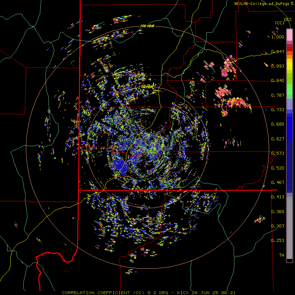Image resolution: width=295 pixels, height=295 pixels.
Task: Select the 0.573 scale value
Action: pyautogui.click(x=278, y=153)
